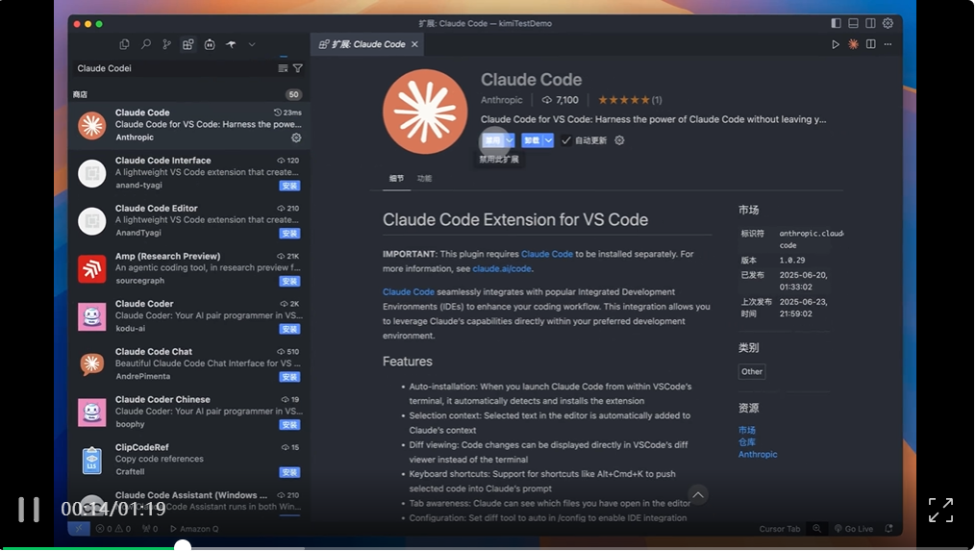
Task: Open the claude.ai/code link
Action: click(x=502, y=269)
